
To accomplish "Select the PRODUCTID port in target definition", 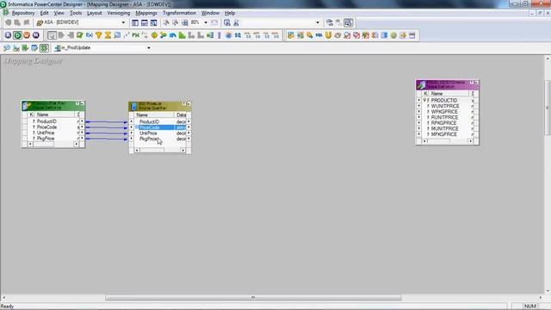I will 444,100.
